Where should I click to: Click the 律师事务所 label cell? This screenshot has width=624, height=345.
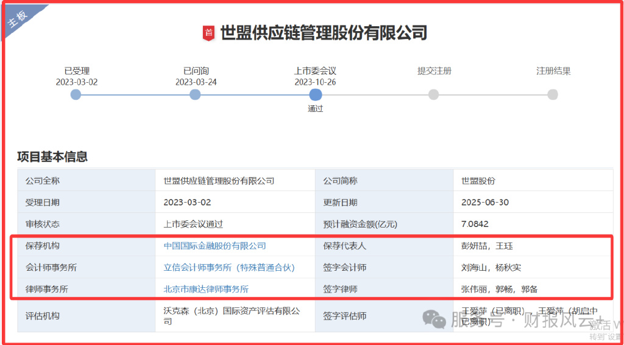[87, 289]
